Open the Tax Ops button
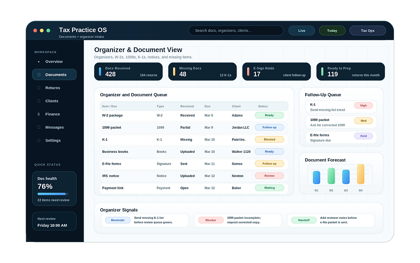The image size is (420, 263). 368,30
